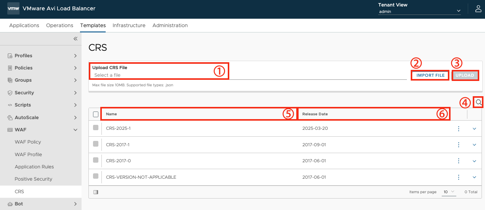Click the CRS-2025-1 name cell
485x210 pixels.
coord(118,129)
